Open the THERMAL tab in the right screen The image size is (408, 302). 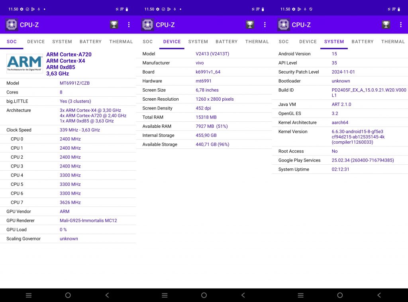pyautogui.click(x=393, y=42)
